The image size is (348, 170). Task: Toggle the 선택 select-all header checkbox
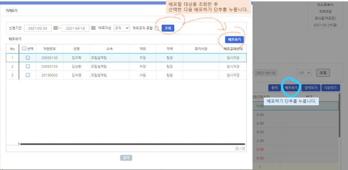24,49
